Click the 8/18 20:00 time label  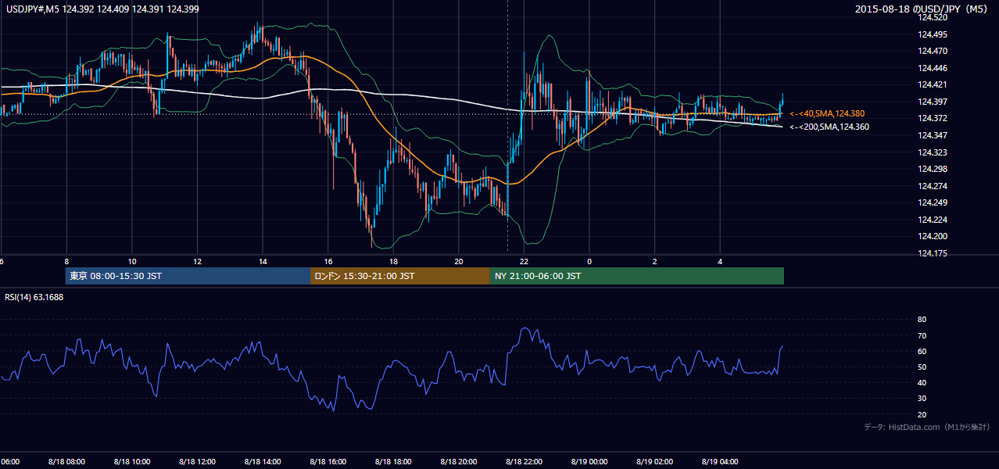(458, 462)
